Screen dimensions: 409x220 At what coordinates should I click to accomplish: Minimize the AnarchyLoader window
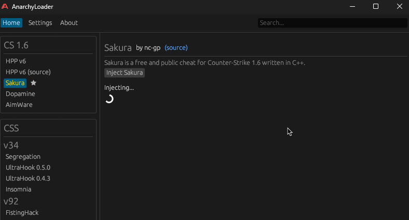point(352,6)
